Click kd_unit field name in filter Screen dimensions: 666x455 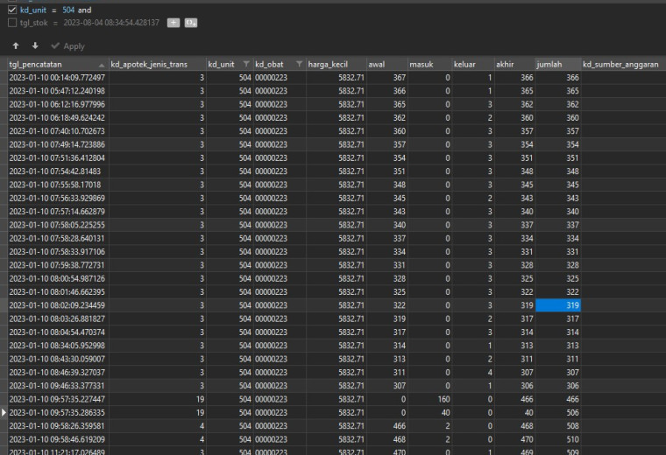click(x=33, y=10)
